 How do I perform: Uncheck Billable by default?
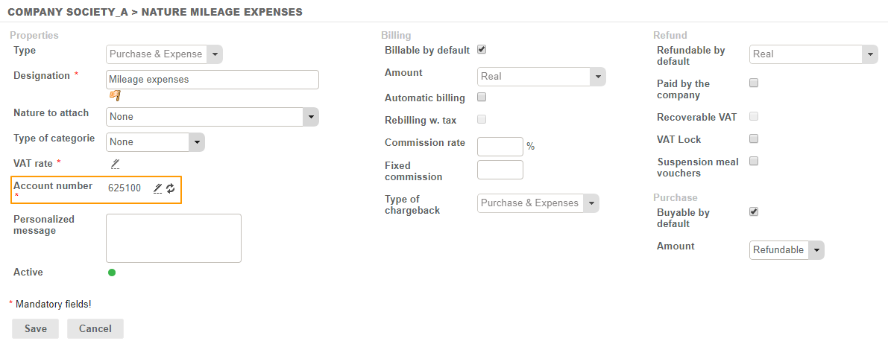click(x=482, y=50)
